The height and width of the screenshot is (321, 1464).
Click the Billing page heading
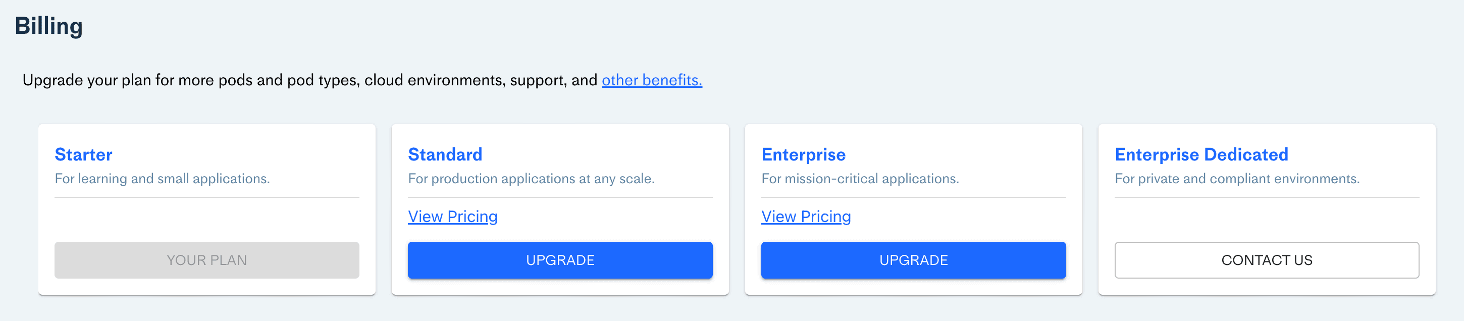(x=49, y=26)
